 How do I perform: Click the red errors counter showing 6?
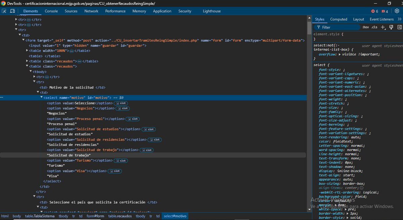(x=374, y=11)
